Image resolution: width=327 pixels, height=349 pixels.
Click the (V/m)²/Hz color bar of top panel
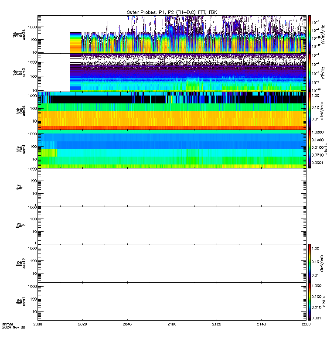309,34
